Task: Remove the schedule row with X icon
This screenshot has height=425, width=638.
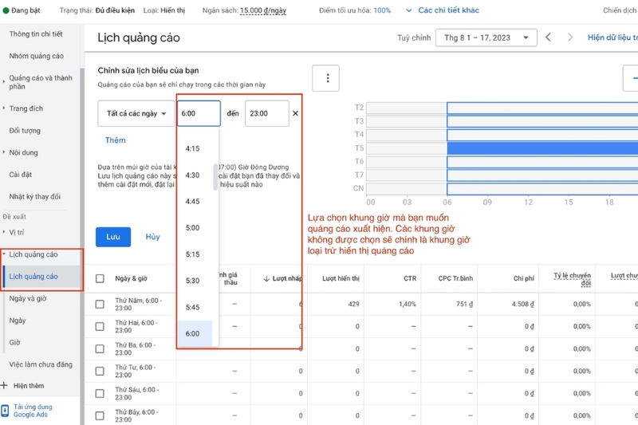Action: click(295, 114)
